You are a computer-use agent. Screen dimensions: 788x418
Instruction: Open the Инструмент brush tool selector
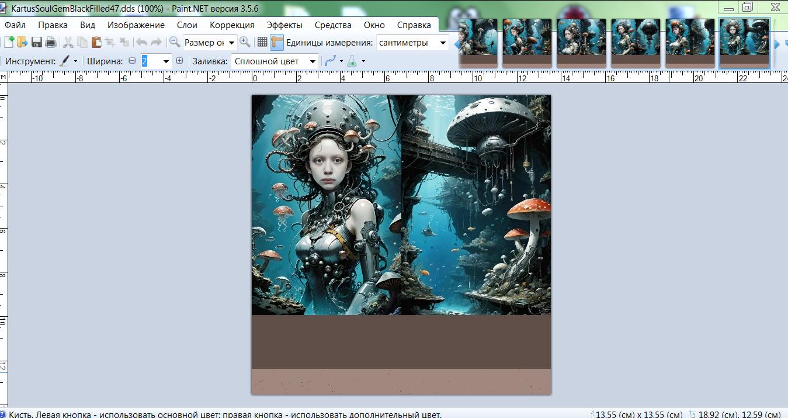coord(68,61)
